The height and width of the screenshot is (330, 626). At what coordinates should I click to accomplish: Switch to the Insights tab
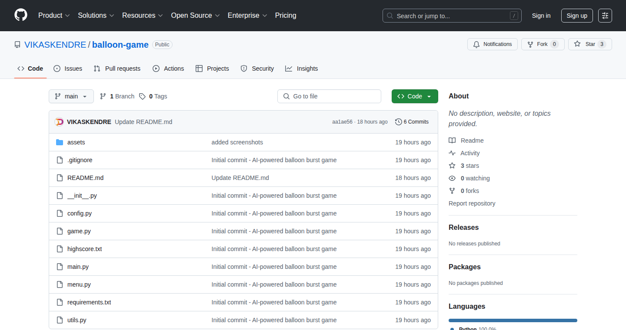tap(302, 69)
